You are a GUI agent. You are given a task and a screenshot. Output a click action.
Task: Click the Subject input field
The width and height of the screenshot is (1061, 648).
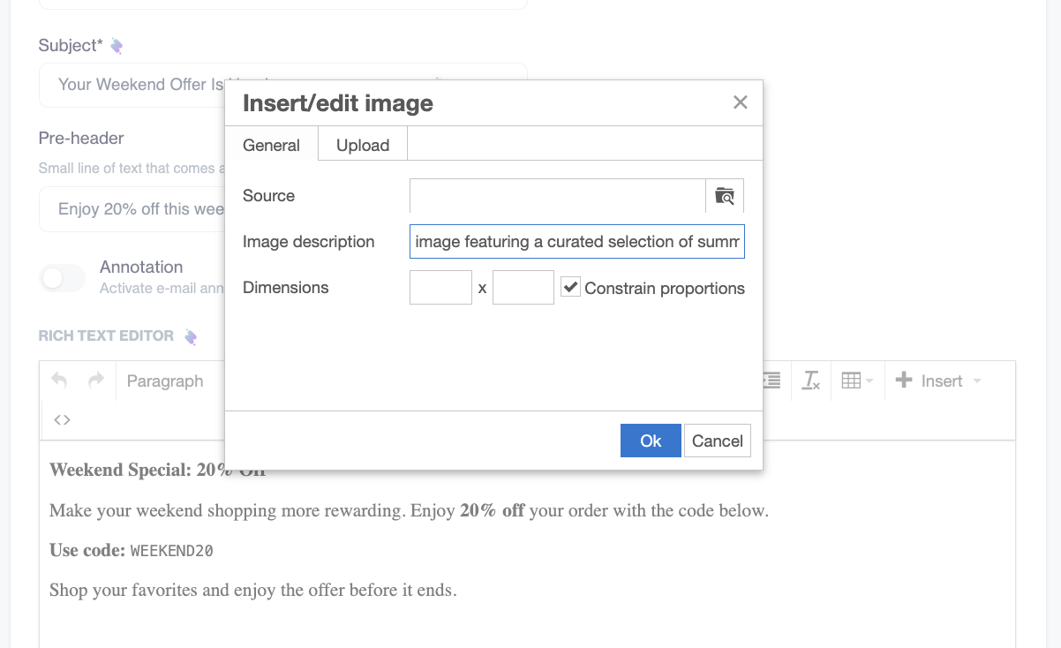coord(282,85)
